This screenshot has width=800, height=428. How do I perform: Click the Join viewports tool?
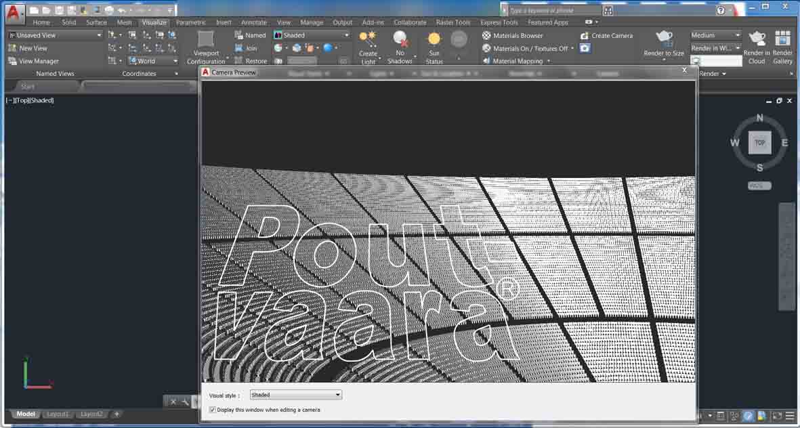[246, 48]
